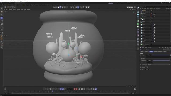171x96 pixels.
Task: Open the New Layouts menu
Action: 165,3
